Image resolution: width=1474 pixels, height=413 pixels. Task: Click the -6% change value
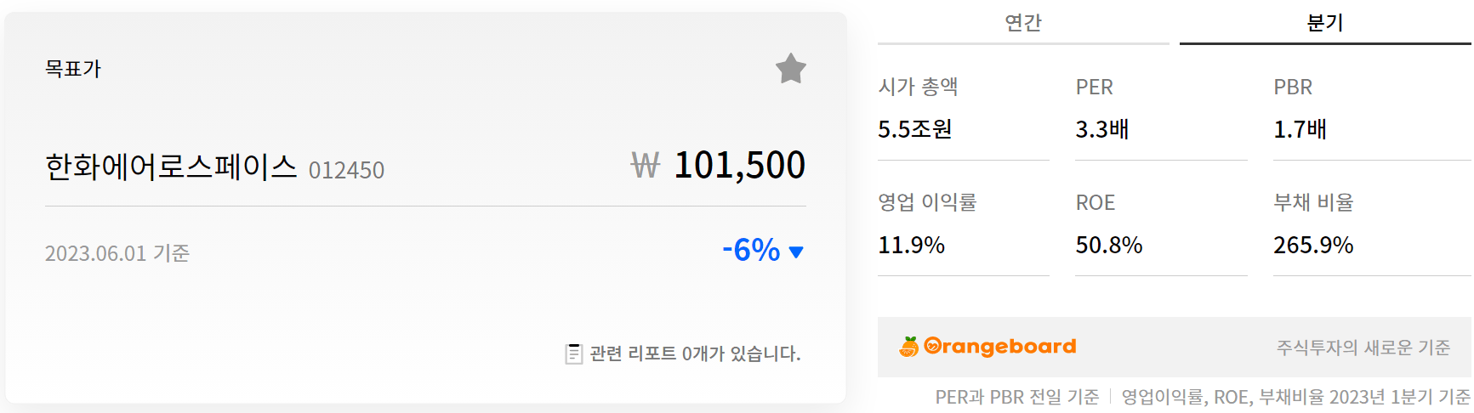point(751,250)
